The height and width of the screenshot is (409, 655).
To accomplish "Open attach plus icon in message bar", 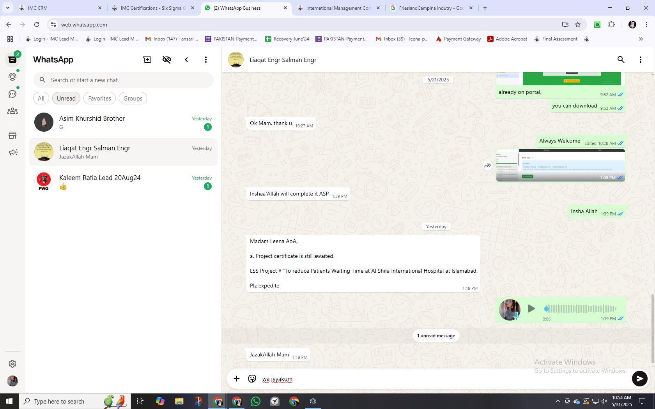I will (237, 379).
